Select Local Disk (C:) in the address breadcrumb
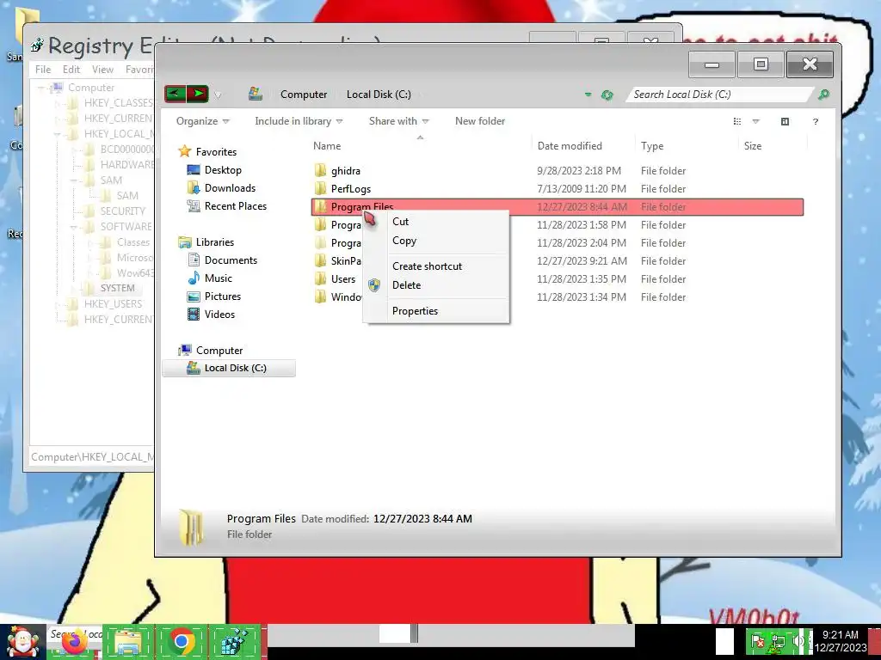The width and height of the screenshot is (881, 660). tap(379, 95)
